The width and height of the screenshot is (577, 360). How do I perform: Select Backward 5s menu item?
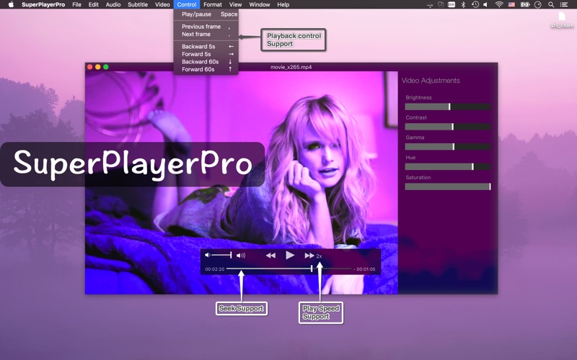(206, 47)
